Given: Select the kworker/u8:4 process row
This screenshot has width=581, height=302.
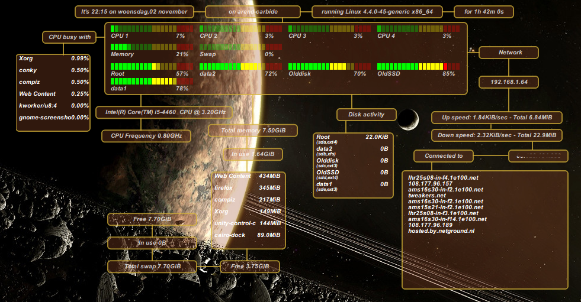Looking at the screenshot, I should 54,106.
